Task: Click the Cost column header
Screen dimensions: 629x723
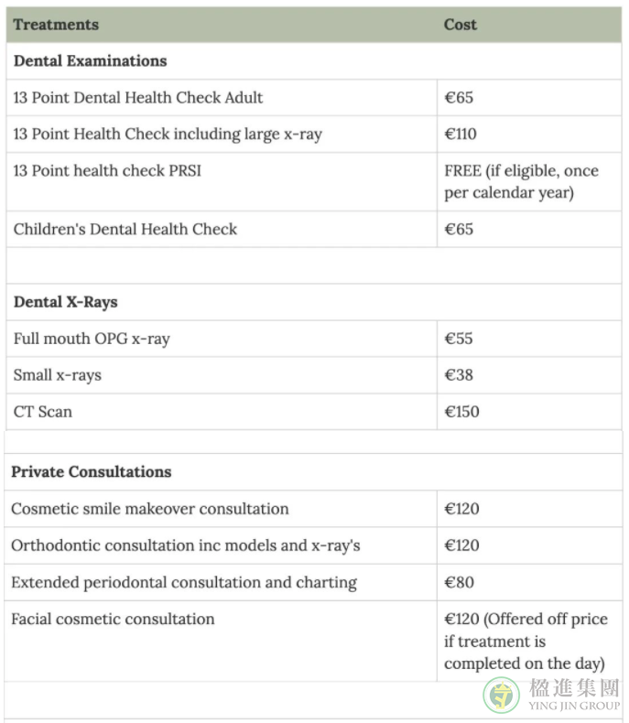Action: [x=460, y=25]
